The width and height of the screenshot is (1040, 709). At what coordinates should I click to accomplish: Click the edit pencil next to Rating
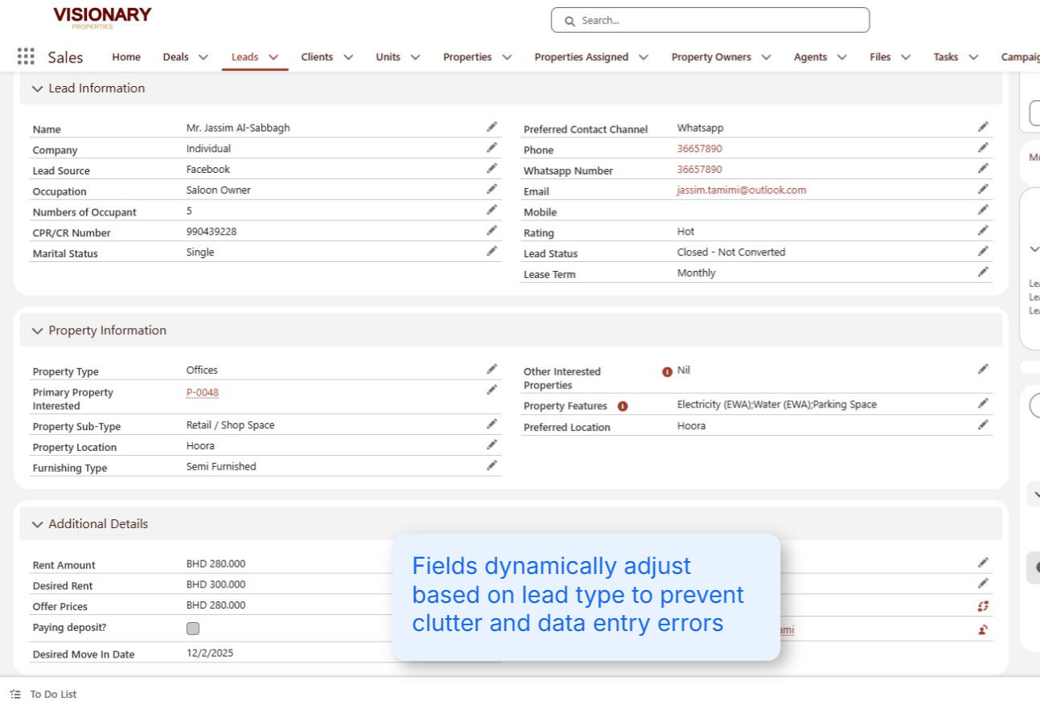pos(982,230)
